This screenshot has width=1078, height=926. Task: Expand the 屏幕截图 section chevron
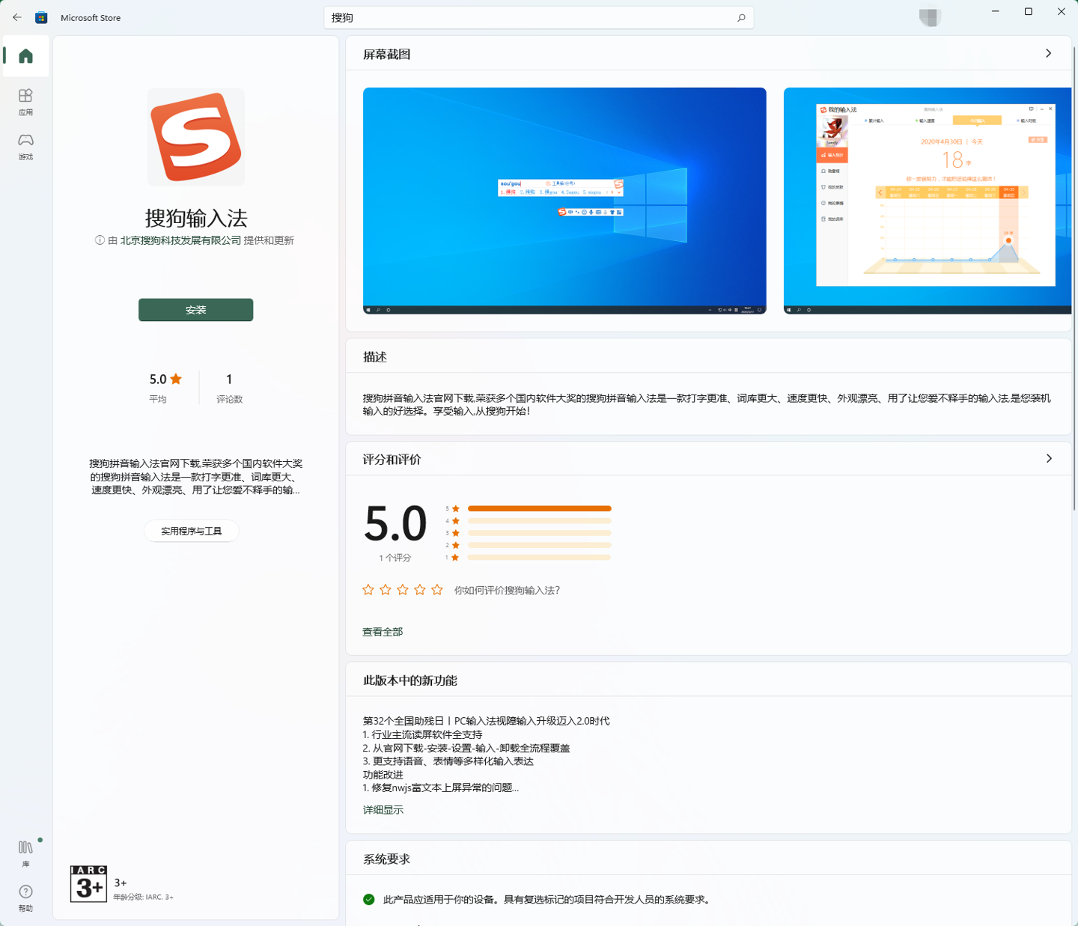[x=1048, y=54]
